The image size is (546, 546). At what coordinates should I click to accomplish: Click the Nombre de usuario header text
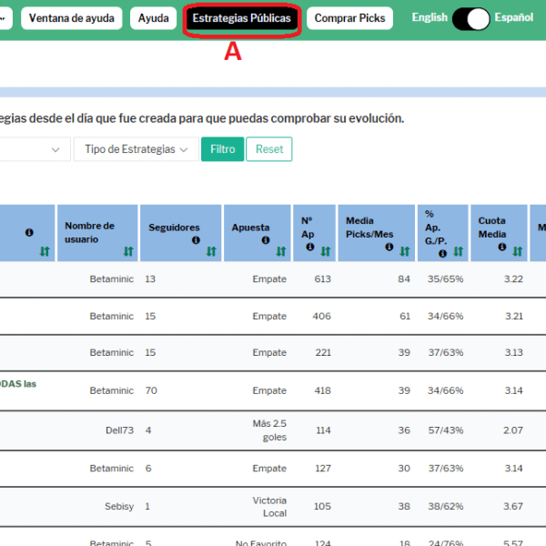(x=89, y=233)
